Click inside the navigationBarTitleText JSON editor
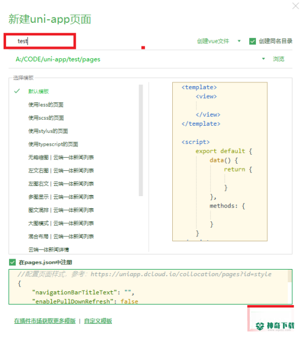 (148, 286)
